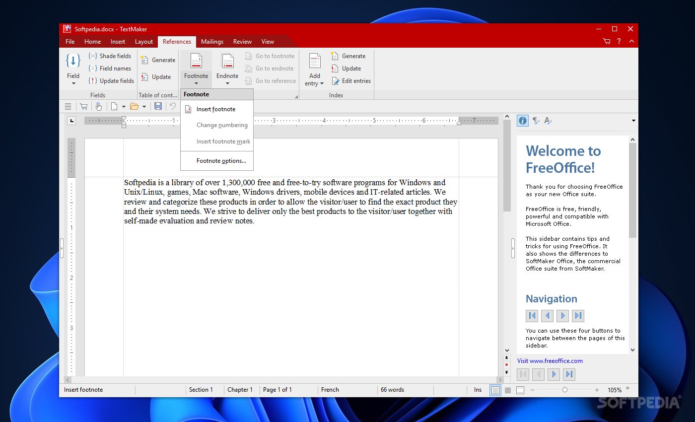Viewport: 695px width, 422px height.
Task: Expand the Fields group Field dropdown arrow
Action: 73,83
